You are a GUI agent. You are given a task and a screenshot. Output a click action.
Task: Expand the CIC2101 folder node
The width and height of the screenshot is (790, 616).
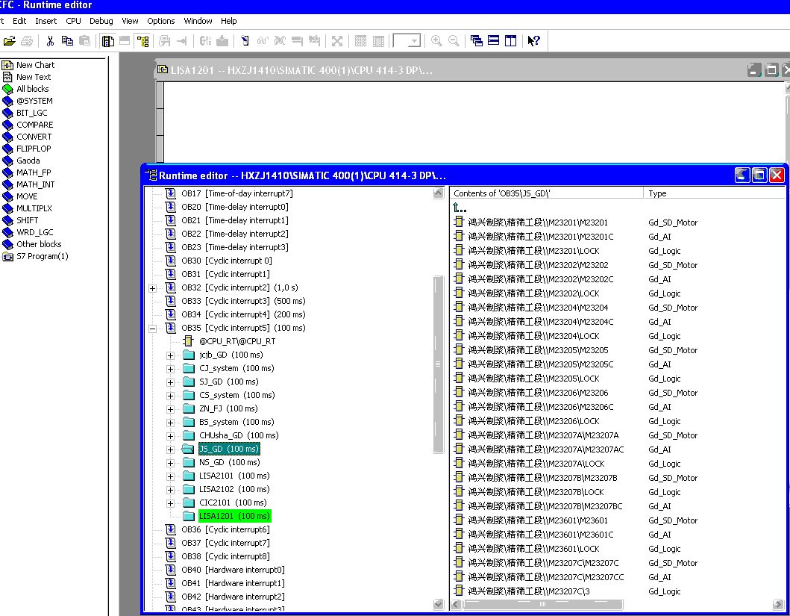click(x=170, y=503)
